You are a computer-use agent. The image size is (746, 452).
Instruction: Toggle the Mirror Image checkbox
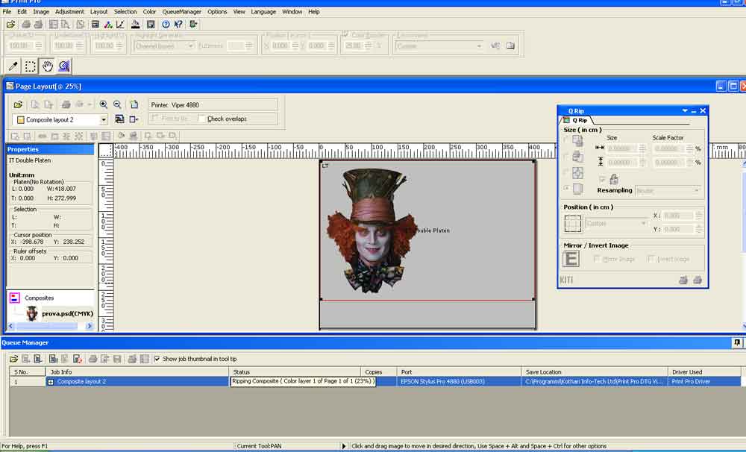597,259
